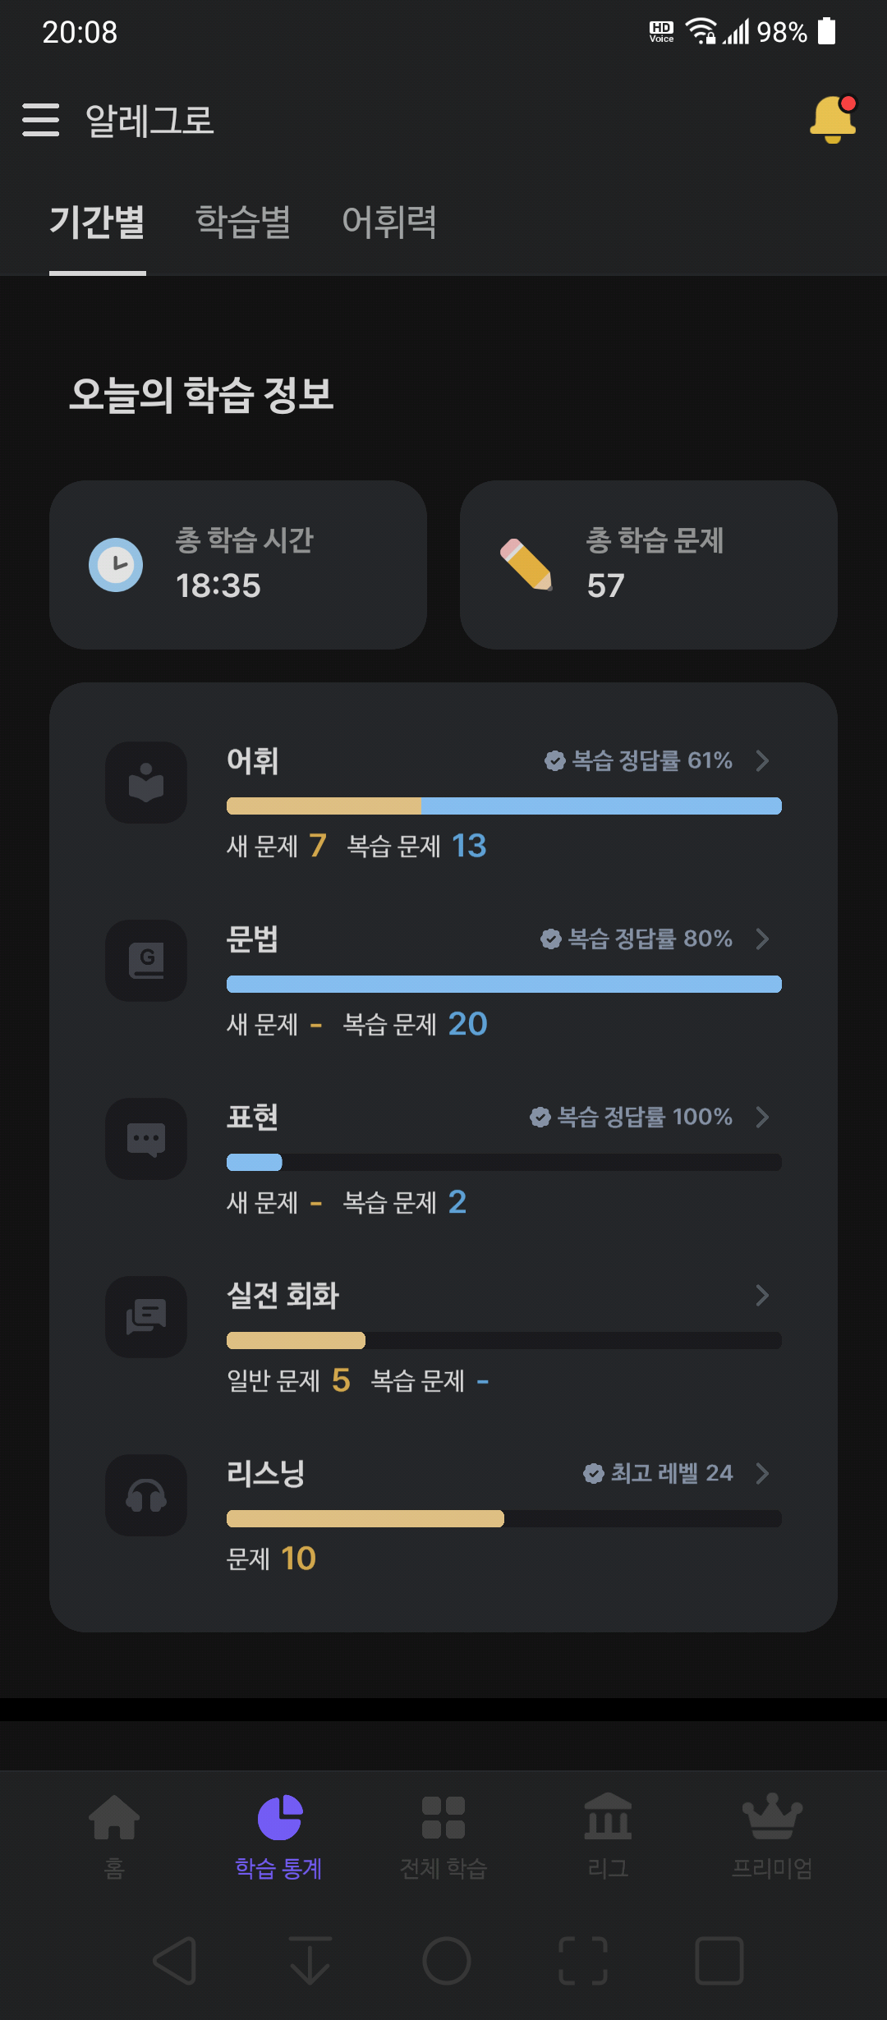Tap the 표현 speech bubble icon
The height and width of the screenshot is (2020, 887).
[146, 1139]
